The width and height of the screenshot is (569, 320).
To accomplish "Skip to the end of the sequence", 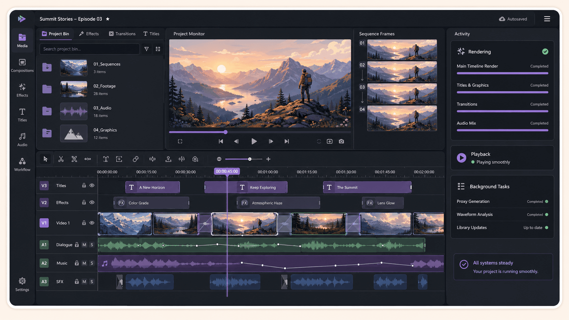I will point(287,141).
